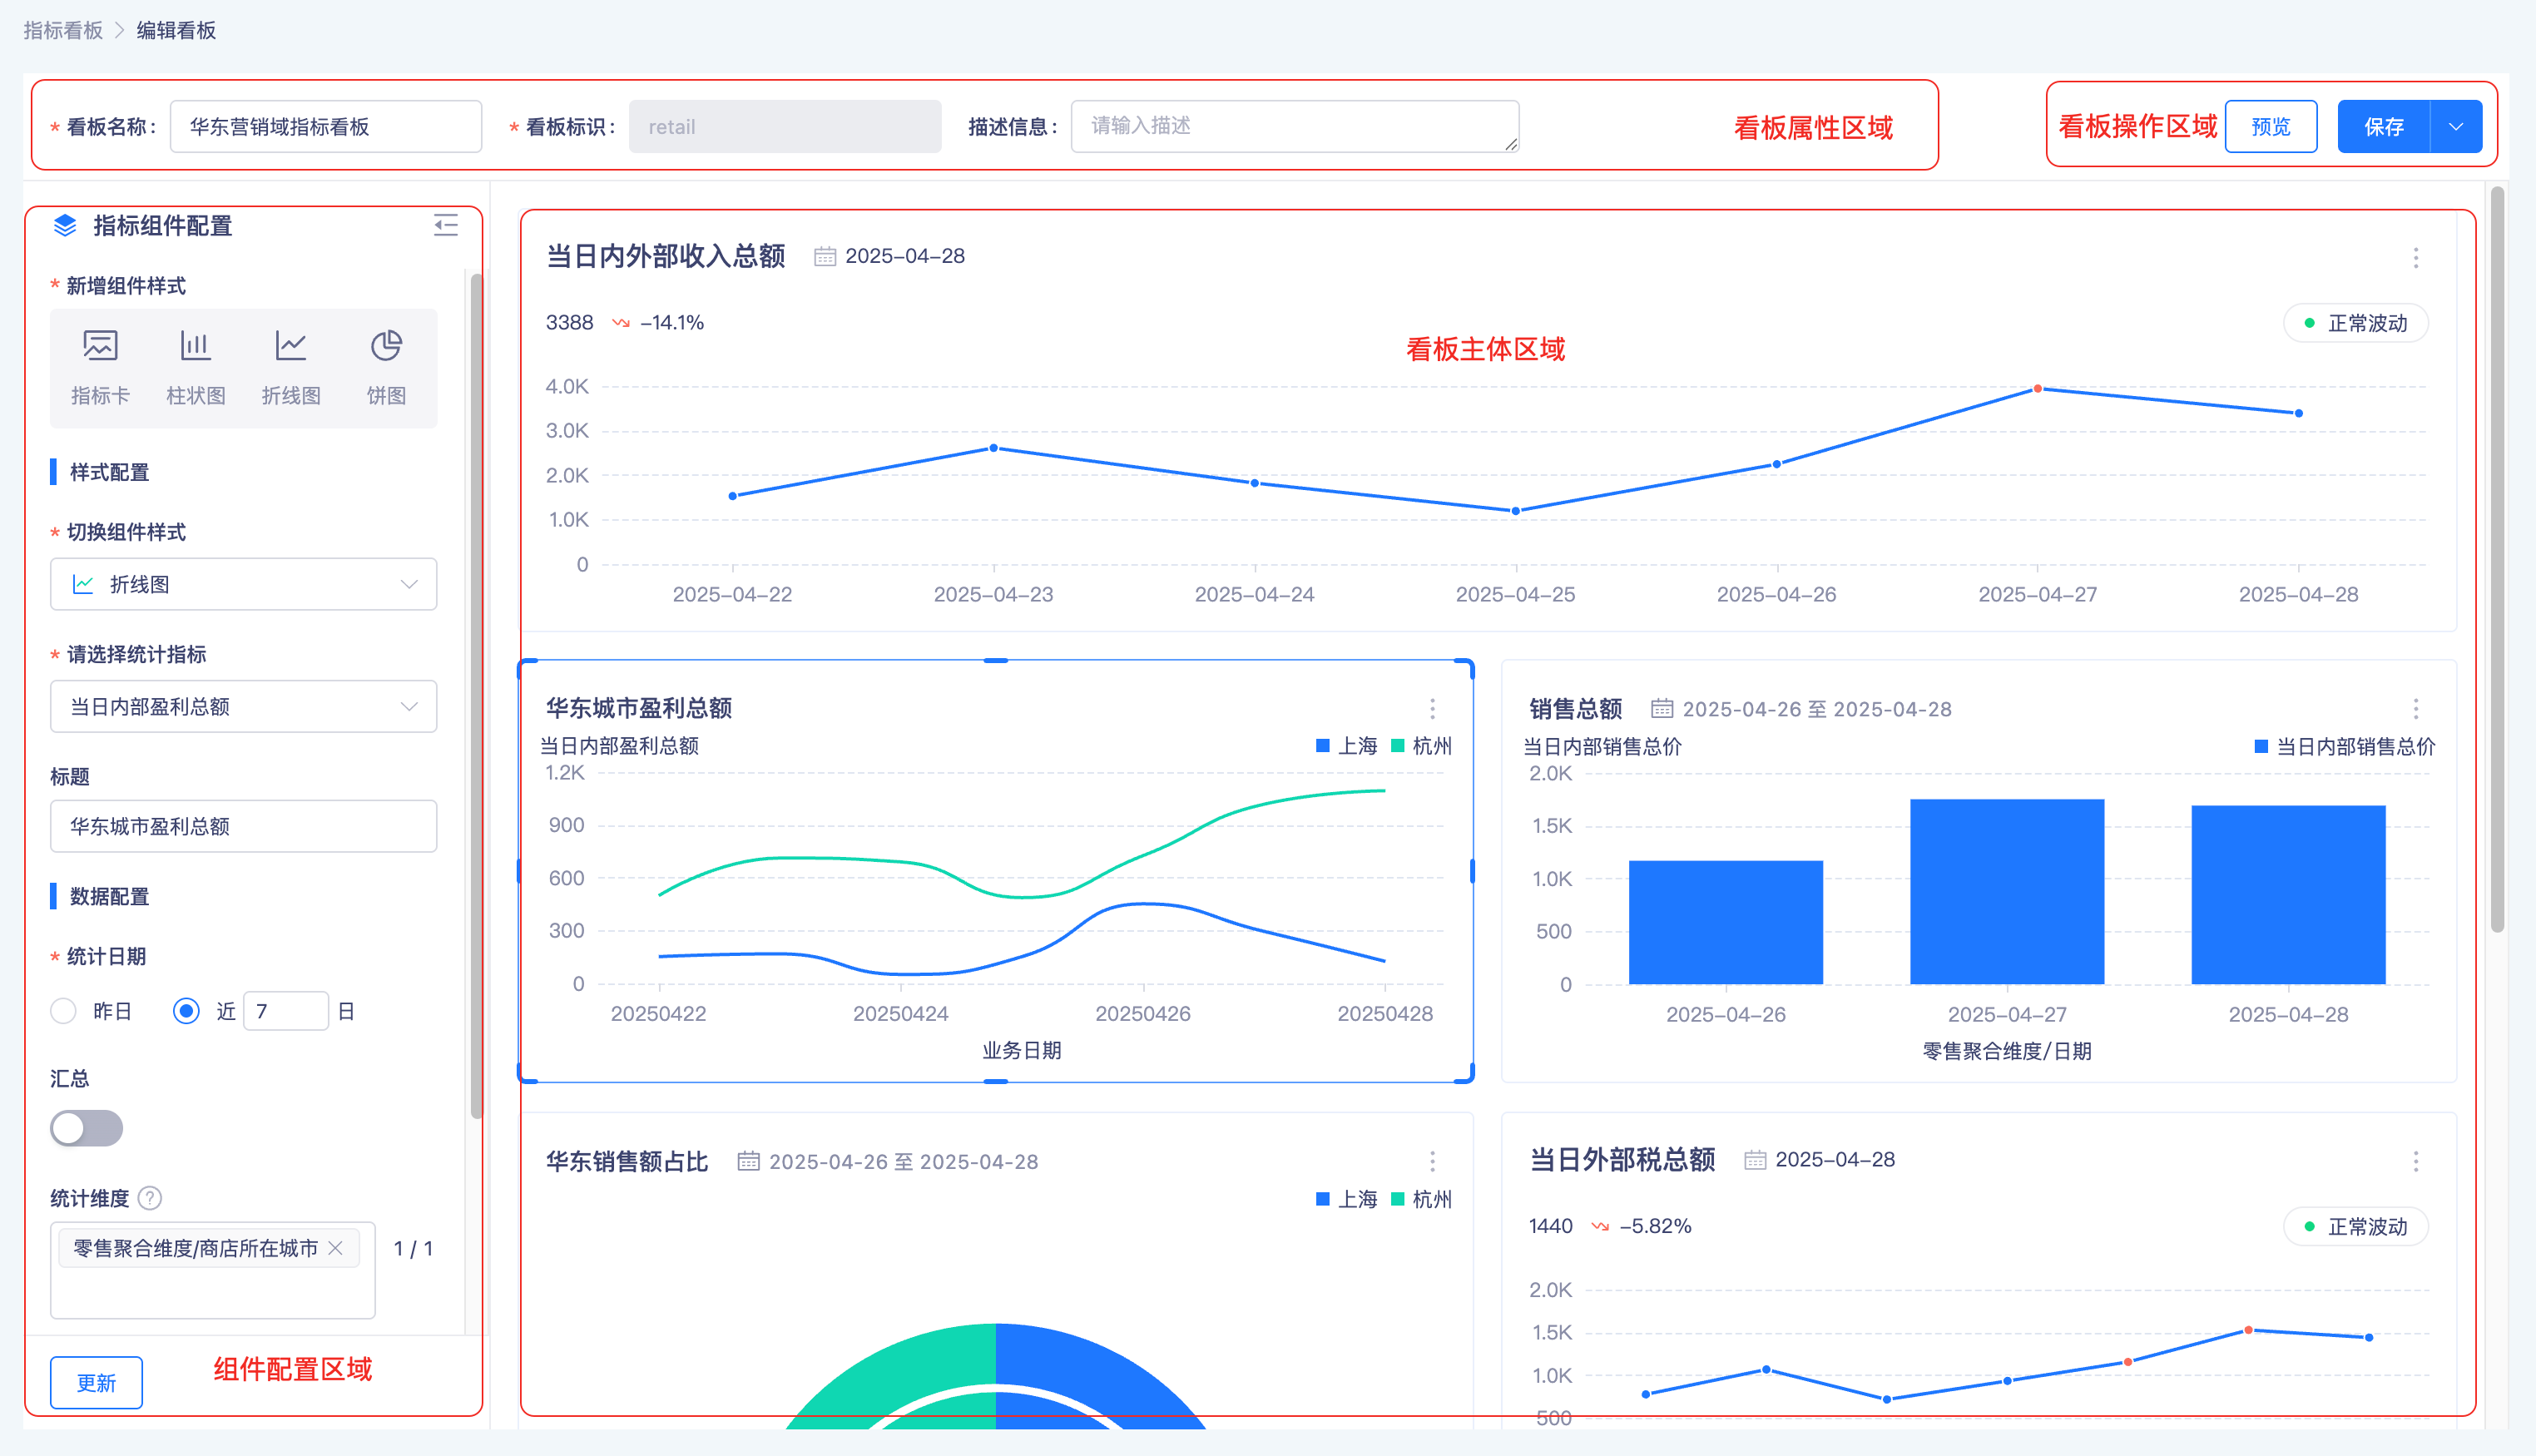This screenshot has height=1456, width=2536.
Task: Go to 指标看板 breadcrumb
Action: tap(63, 30)
